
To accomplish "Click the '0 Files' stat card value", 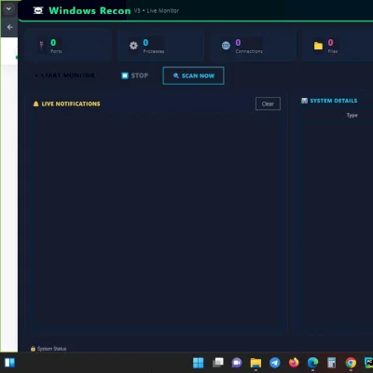I will coord(330,42).
